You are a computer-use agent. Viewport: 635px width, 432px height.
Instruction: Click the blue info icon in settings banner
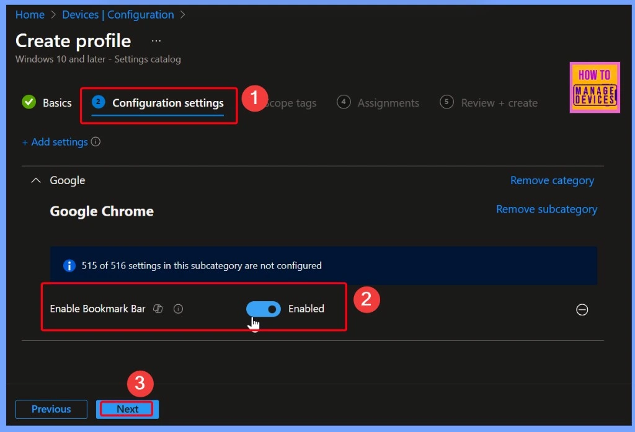pos(69,266)
